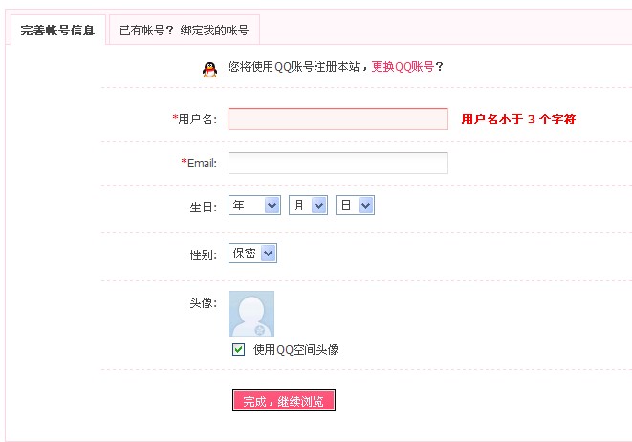Click the 用户名 field label
This screenshot has height=442, width=632.
(x=195, y=119)
